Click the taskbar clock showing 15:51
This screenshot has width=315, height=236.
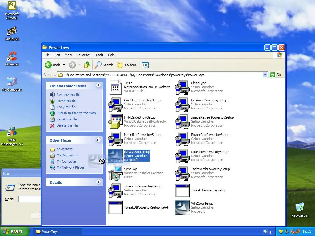tap(307, 232)
